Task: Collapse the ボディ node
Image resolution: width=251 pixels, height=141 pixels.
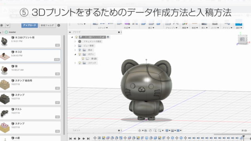Action: pos(75,54)
